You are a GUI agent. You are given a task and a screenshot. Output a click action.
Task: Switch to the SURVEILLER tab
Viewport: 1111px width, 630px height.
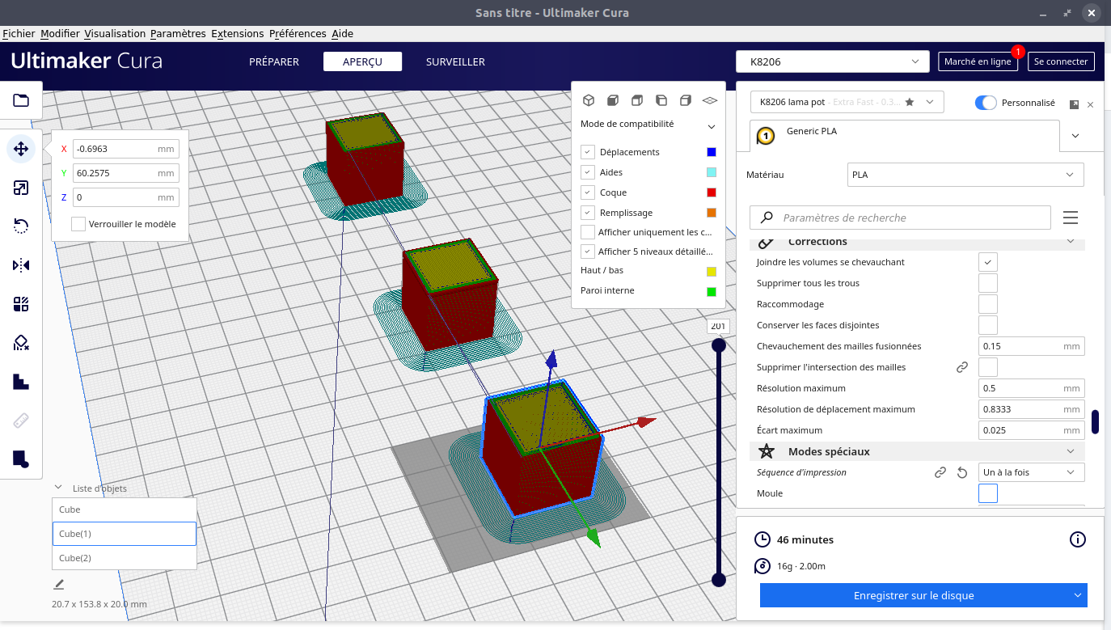[455, 61]
